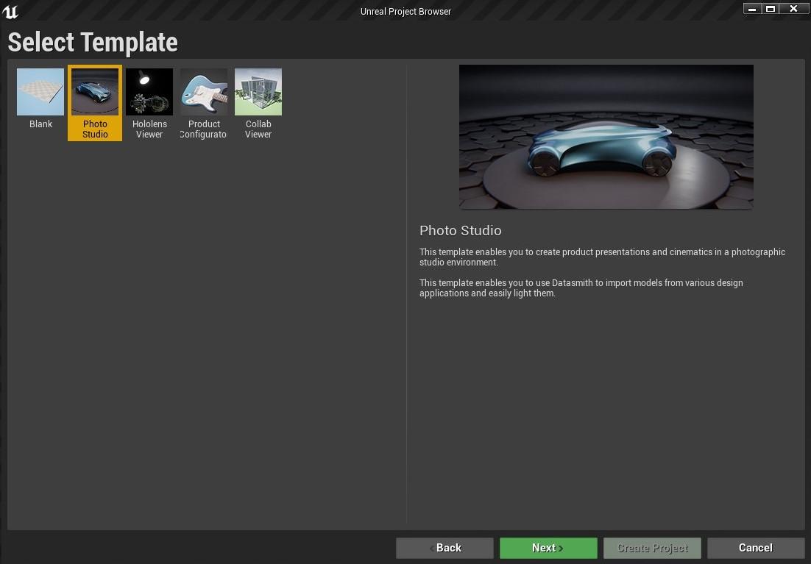Minimize the Unreal Project Browser window
The width and height of the screenshot is (811, 564).
tap(752, 9)
